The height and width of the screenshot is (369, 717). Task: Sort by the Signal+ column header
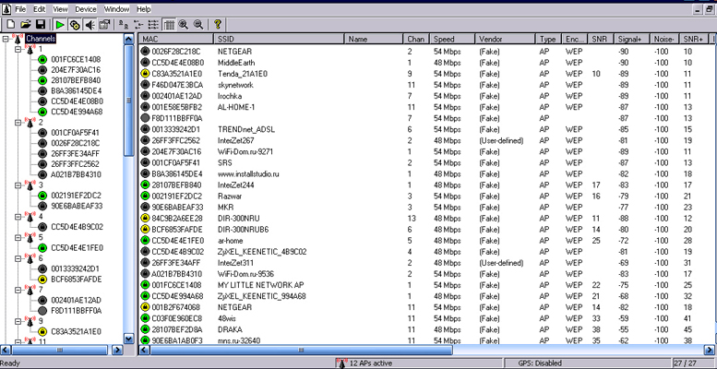[631, 39]
